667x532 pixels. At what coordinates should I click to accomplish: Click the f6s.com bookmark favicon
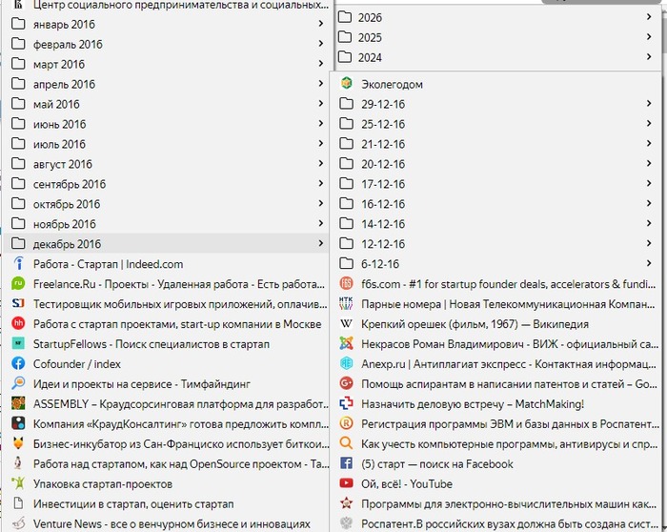[346, 283]
